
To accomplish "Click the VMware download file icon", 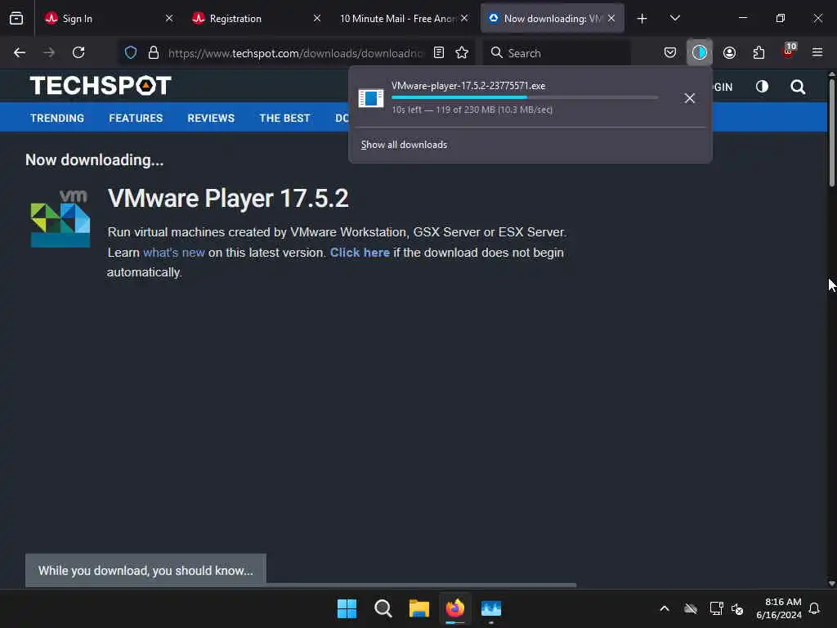I will click(370, 98).
